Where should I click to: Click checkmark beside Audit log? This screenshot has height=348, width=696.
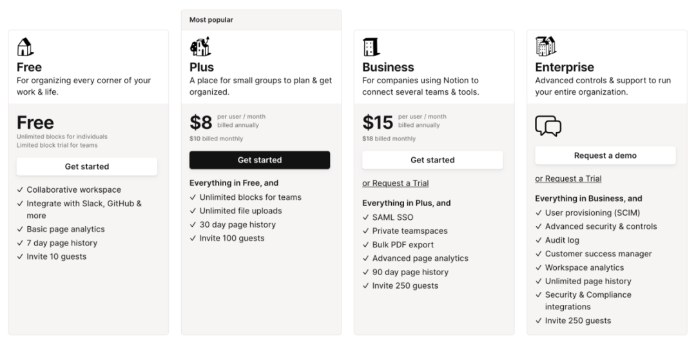[539, 240]
